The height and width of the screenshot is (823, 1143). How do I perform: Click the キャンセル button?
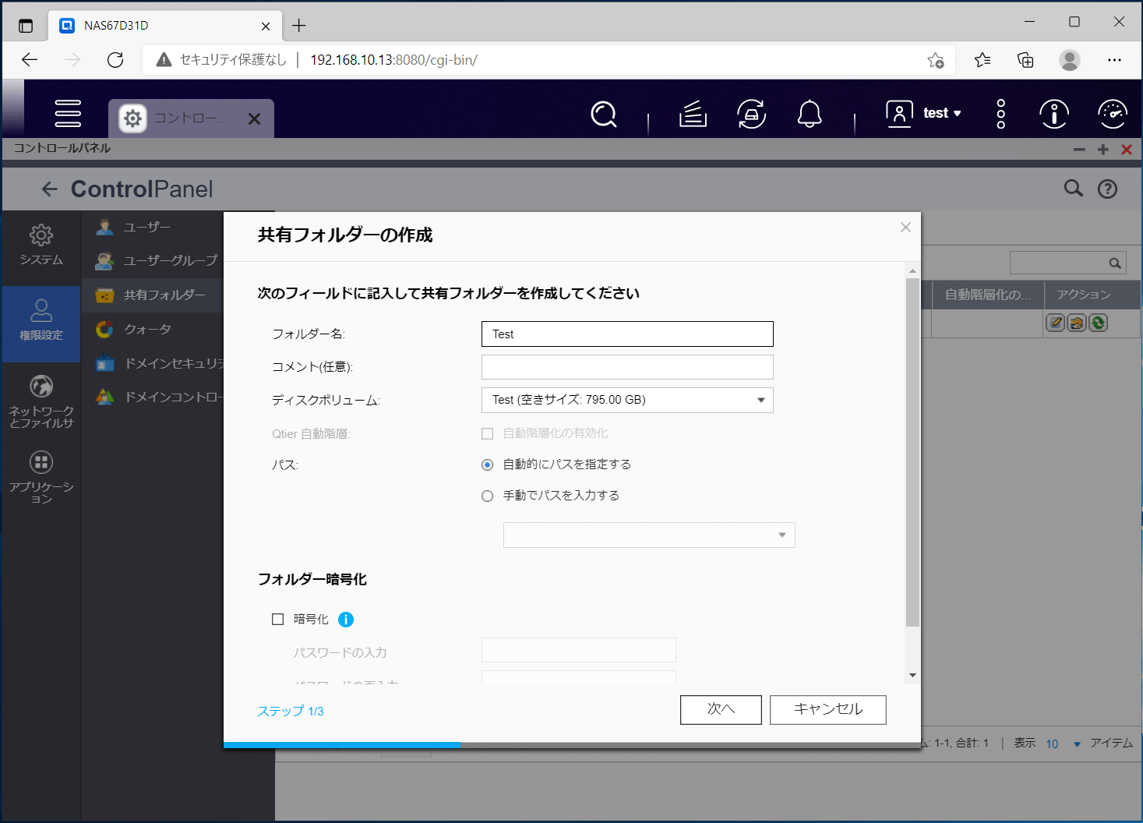(828, 710)
